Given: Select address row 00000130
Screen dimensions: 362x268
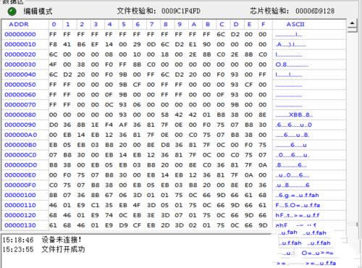Looking at the screenshot, I should tap(20, 225).
